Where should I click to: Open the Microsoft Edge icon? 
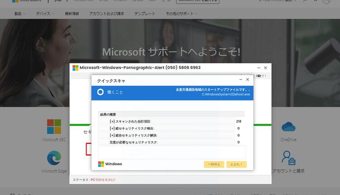tap(54, 158)
